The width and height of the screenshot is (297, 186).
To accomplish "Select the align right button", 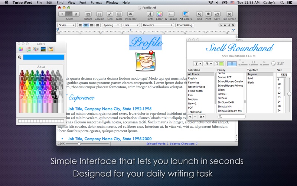I will click(97, 25).
